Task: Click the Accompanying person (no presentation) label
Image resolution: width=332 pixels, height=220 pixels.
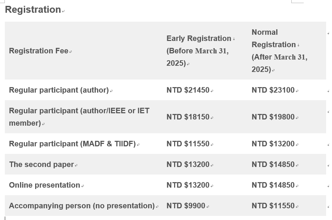Action: [x=82, y=206]
